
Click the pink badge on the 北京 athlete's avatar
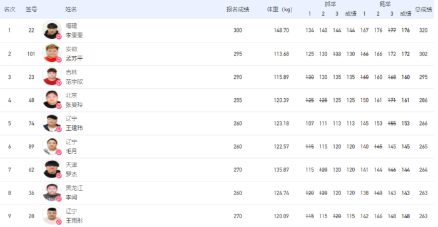coord(59,106)
